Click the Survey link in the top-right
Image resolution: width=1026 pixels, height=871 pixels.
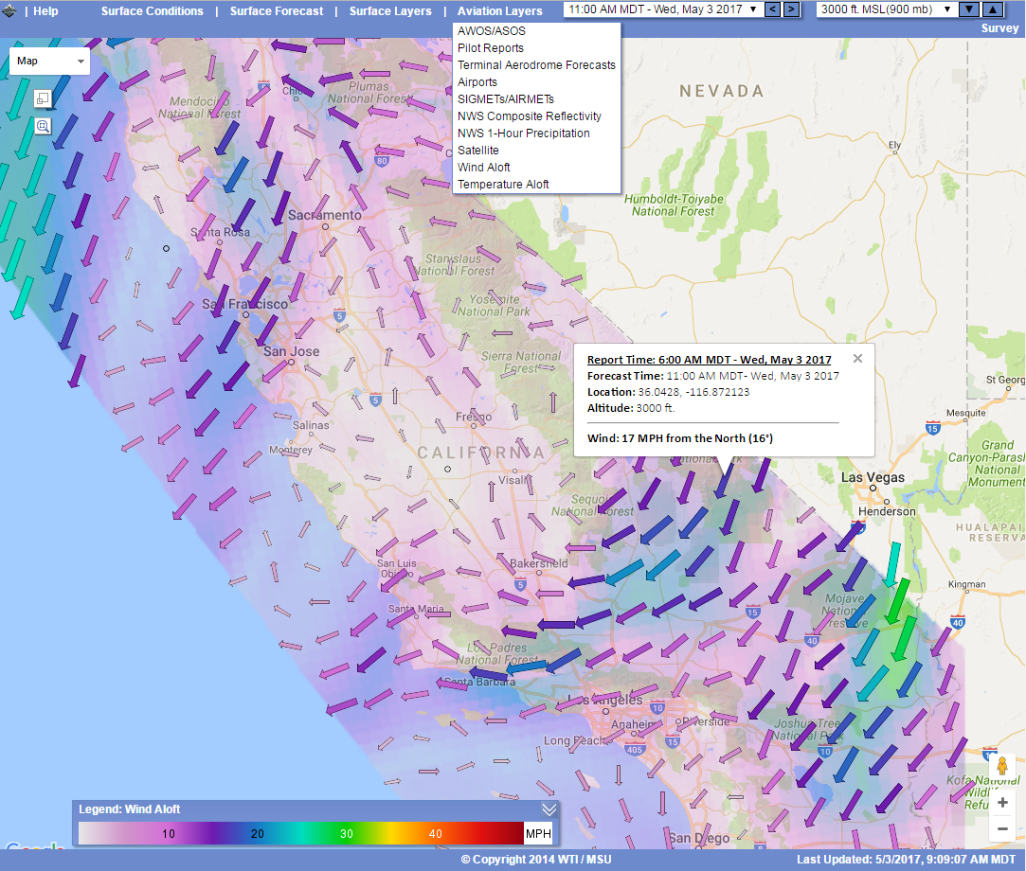999,28
